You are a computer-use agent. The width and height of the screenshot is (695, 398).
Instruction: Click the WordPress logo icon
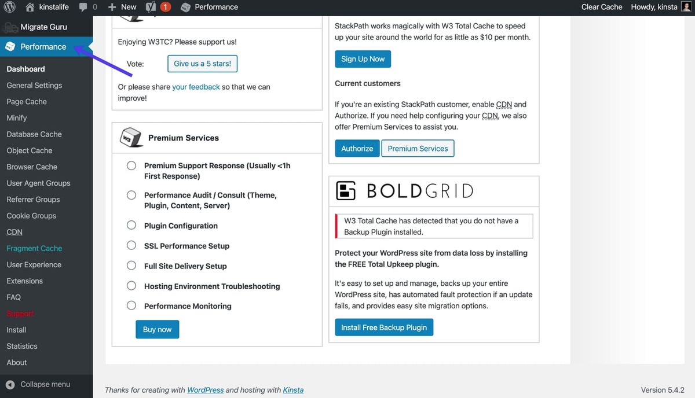(x=9, y=7)
